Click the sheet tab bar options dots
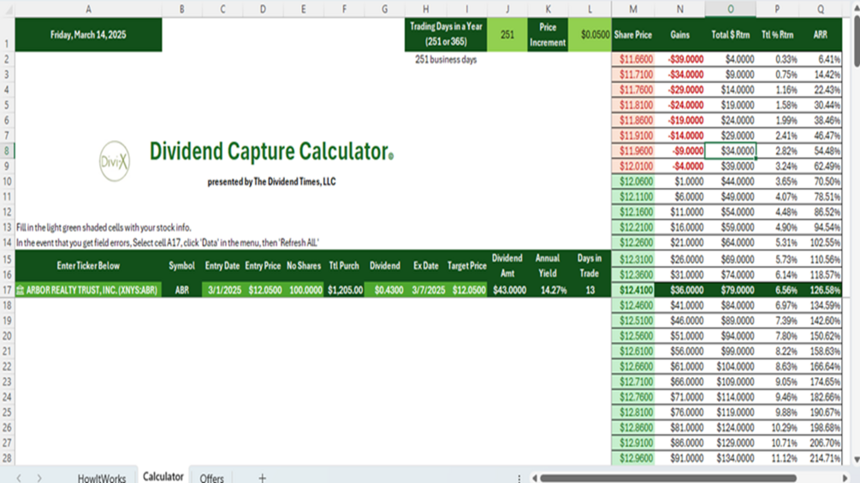860x483 pixels. [x=519, y=478]
